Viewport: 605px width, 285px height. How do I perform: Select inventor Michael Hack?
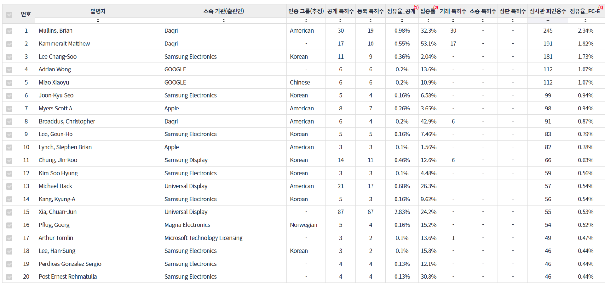pos(55,186)
